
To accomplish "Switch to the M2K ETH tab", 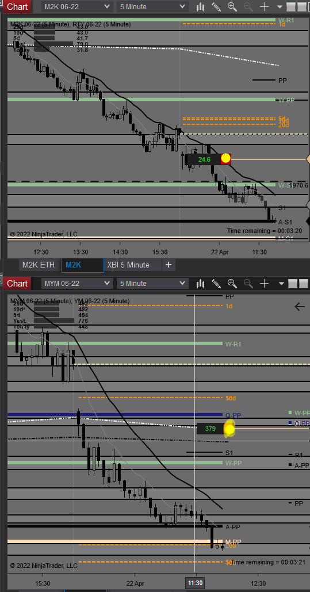I will click(x=38, y=265).
